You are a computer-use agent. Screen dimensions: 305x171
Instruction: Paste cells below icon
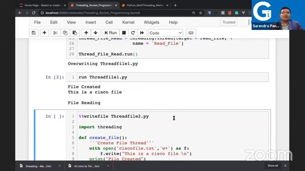75,33
